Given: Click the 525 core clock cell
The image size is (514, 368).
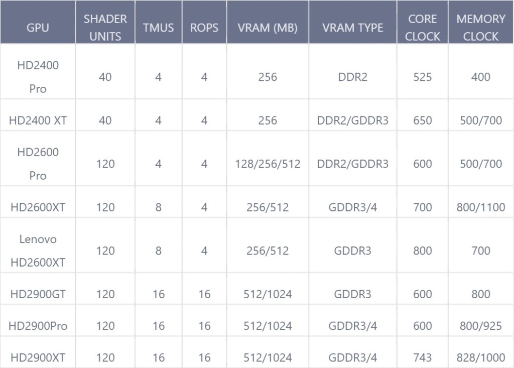Looking at the screenshot, I should (422, 77).
